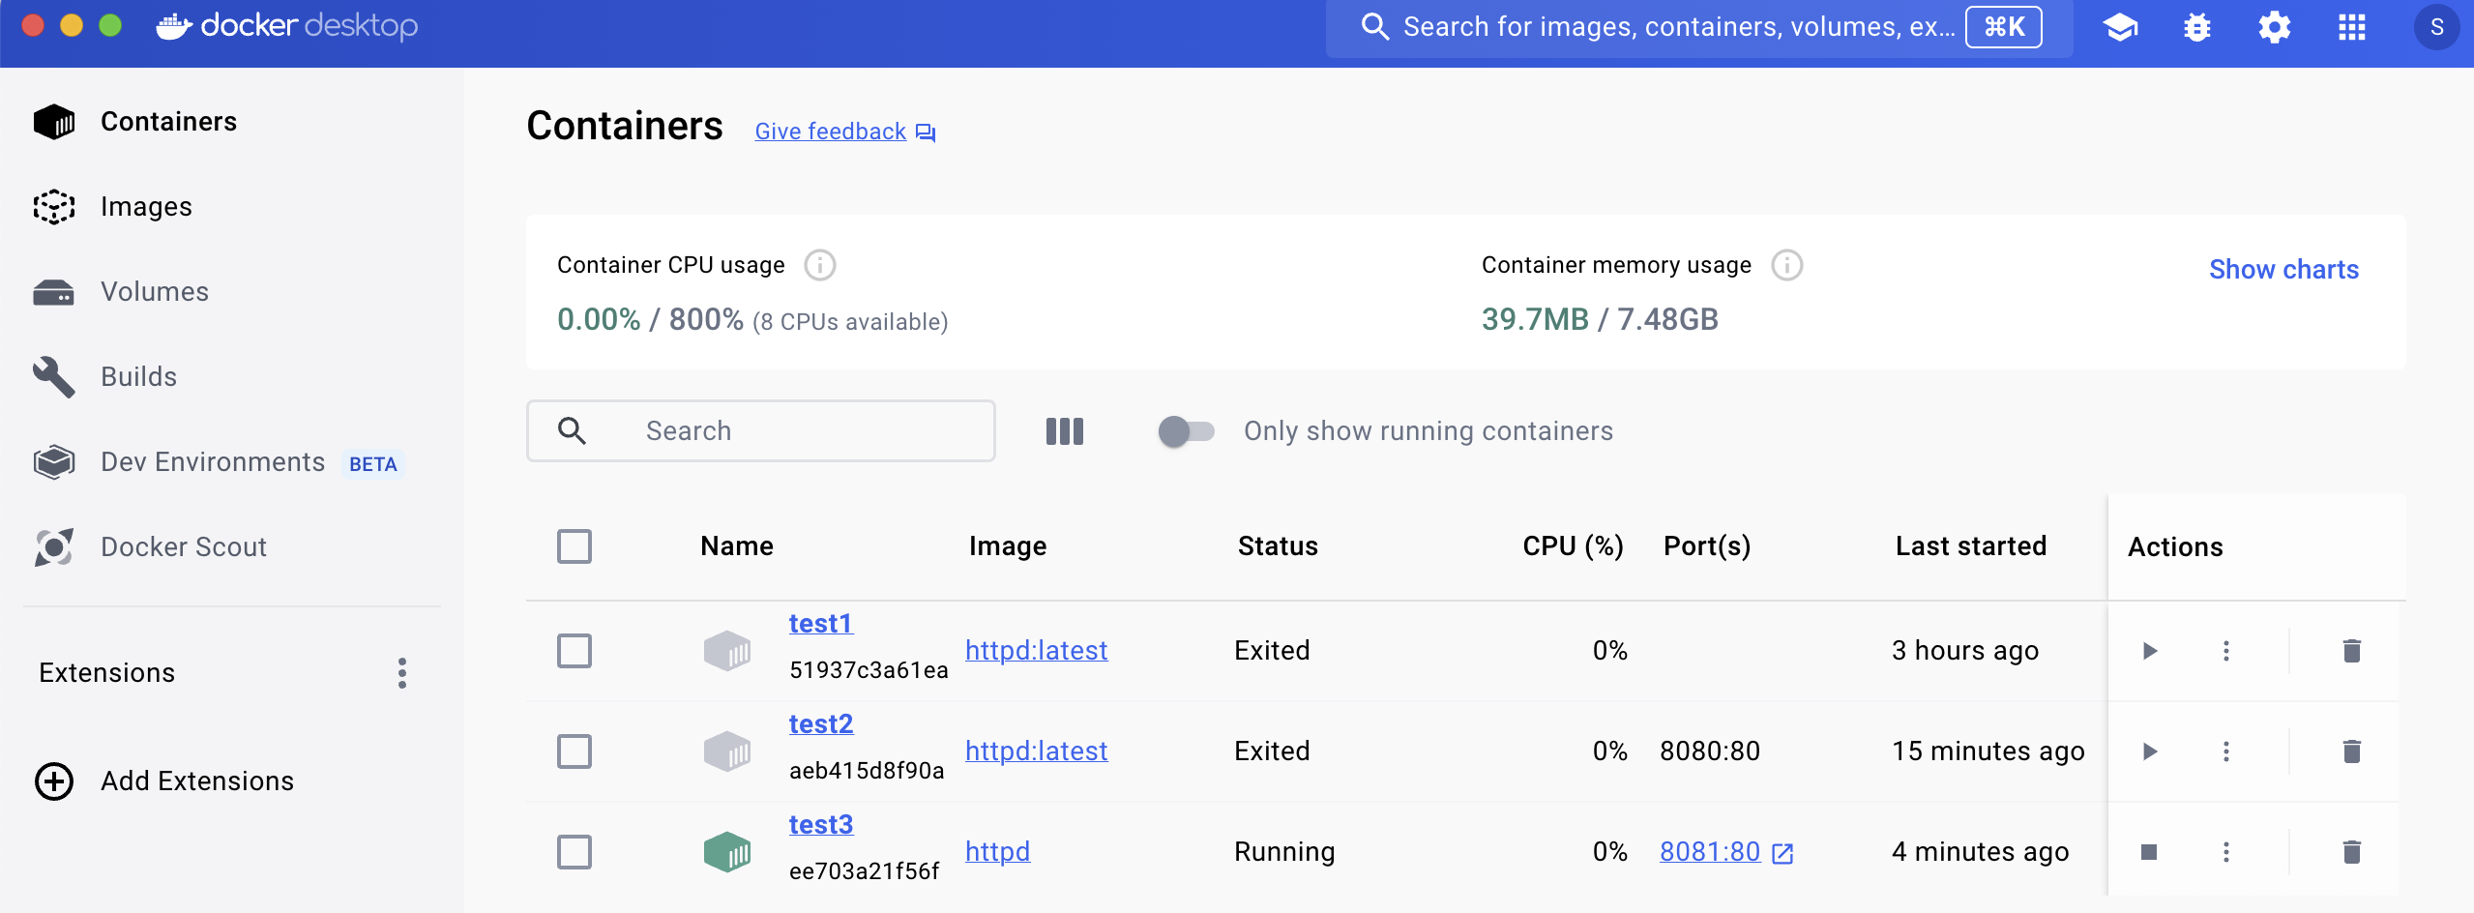Open the account avatar S
The image size is (2474, 913).
2437,27
